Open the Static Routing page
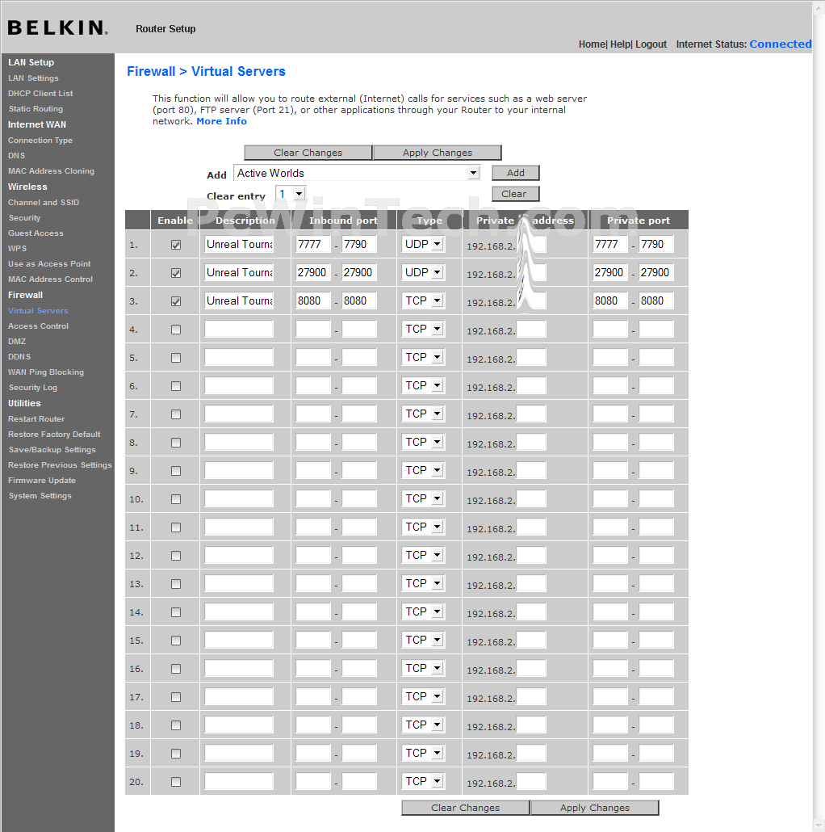Image resolution: width=825 pixels, height=832 pixels. [x=36, y=109]
